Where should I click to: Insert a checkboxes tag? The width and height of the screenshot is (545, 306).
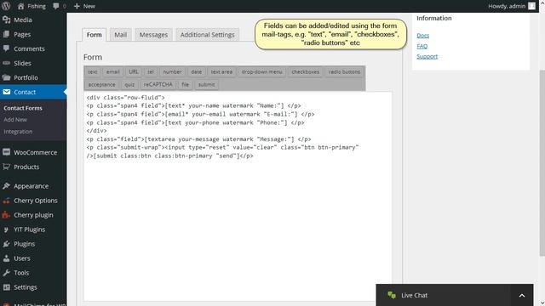(305, 71)
